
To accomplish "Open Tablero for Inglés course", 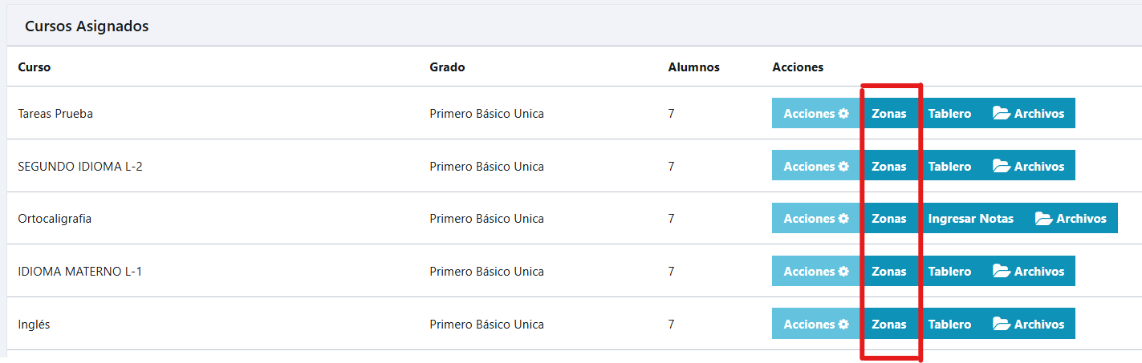I will [x=949, y=324].
